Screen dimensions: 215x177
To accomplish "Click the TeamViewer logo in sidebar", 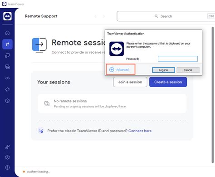I will [7, 16].
